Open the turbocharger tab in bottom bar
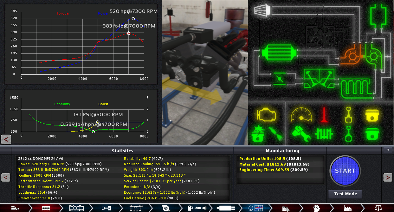The width and height of the screenshot is (394, 212). pos(165,208)
